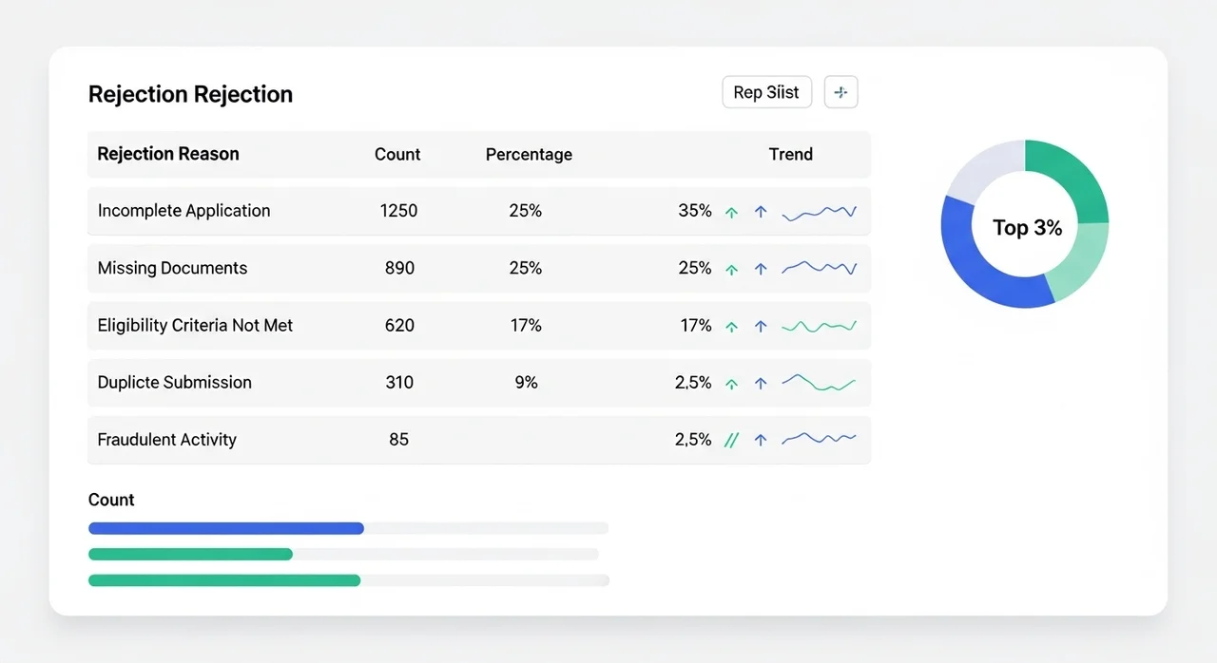Select the Missing Documents row label
The image size is (1217, 663).
pyautogui.click(x=172, y=268)
